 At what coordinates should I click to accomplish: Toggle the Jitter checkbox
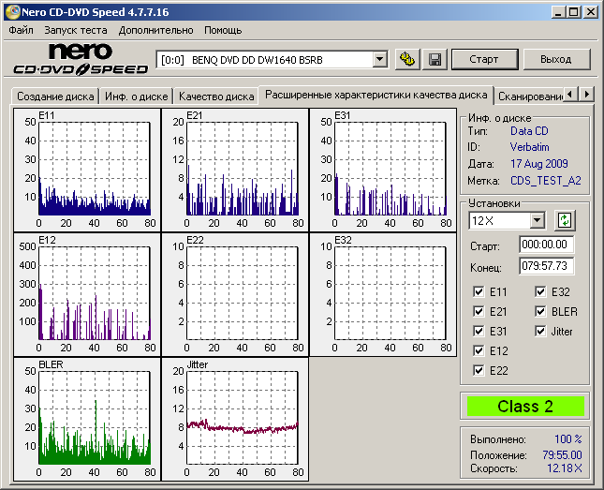[x=541, y=332]
